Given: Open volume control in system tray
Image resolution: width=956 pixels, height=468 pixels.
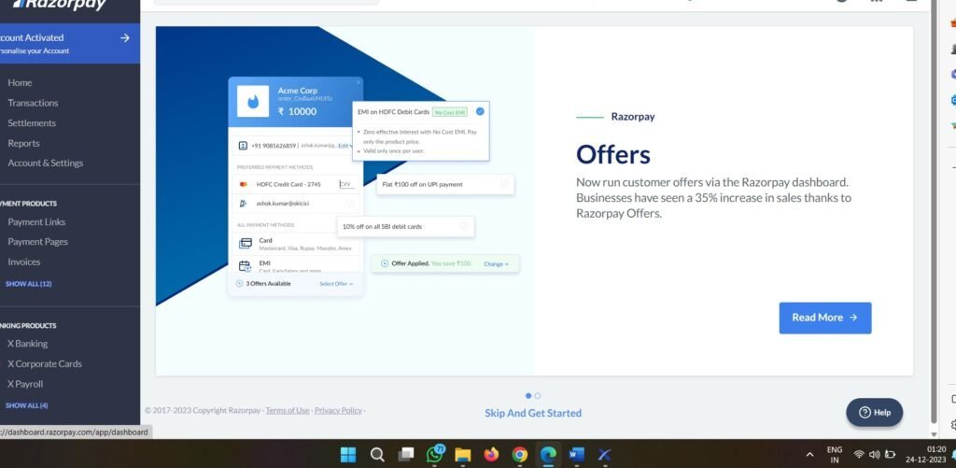Looking at the screenshot, I should pos(874,455).
